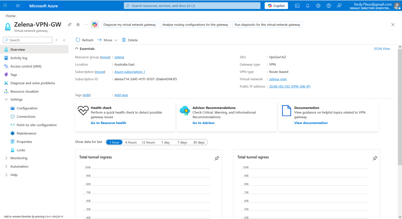Open portal settings gear icon

[318, 6]
